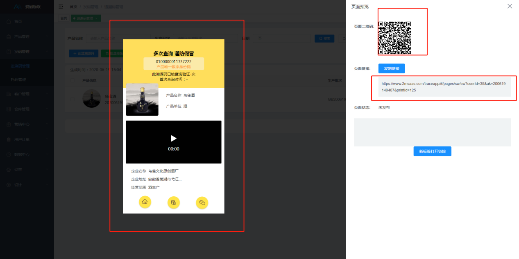Open the 托码管理 sidebar submenu item
This screenshot has width=519, height=259.
click(x=27, y=80)
